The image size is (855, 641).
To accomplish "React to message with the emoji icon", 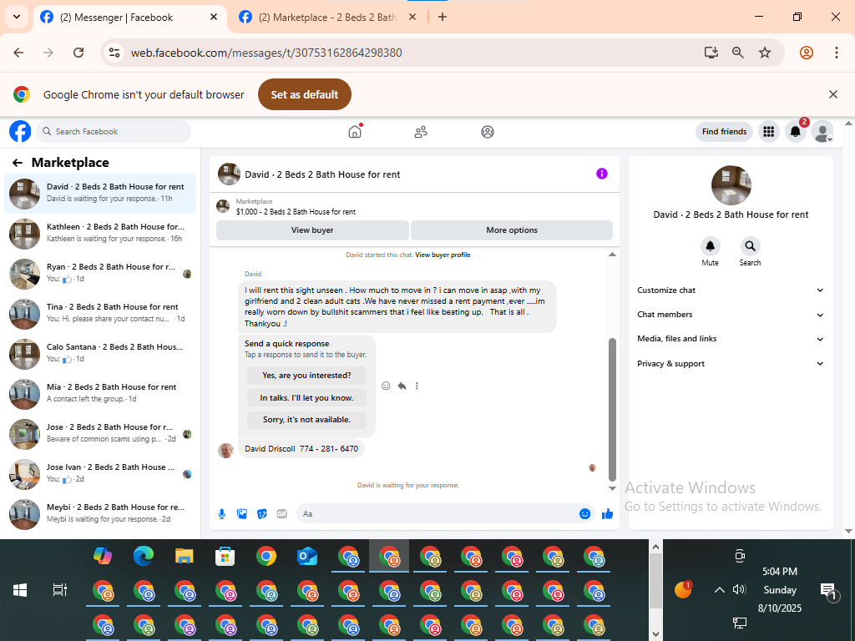I will pyautogui.click(x=386, y=386).
